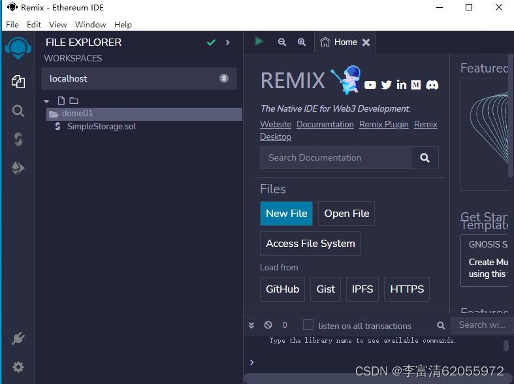Click the zoom in magnifier icon
Image resolution: width=514 pixels, height=384 pixels.
[x=302, y=42]
